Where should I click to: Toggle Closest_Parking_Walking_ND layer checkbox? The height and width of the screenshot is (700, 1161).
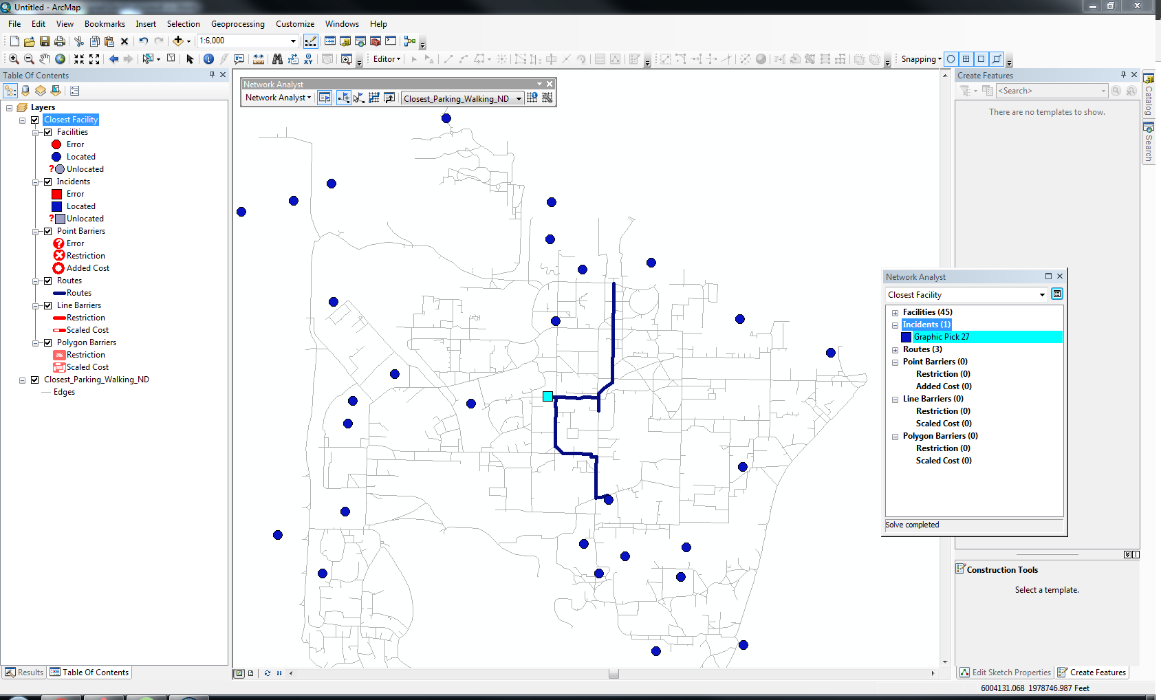34,380
